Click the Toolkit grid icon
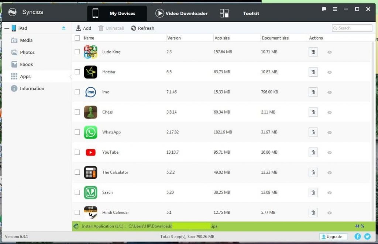Screen dimensions: 378x244 point(224,13)
